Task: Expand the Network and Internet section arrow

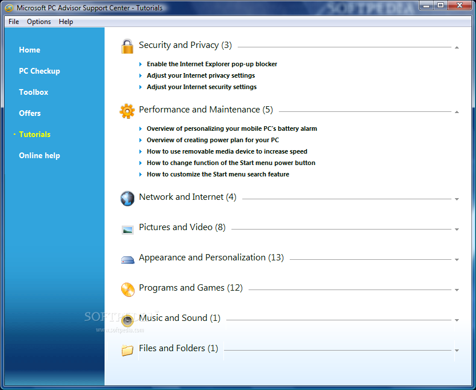Action: point(457,199)
